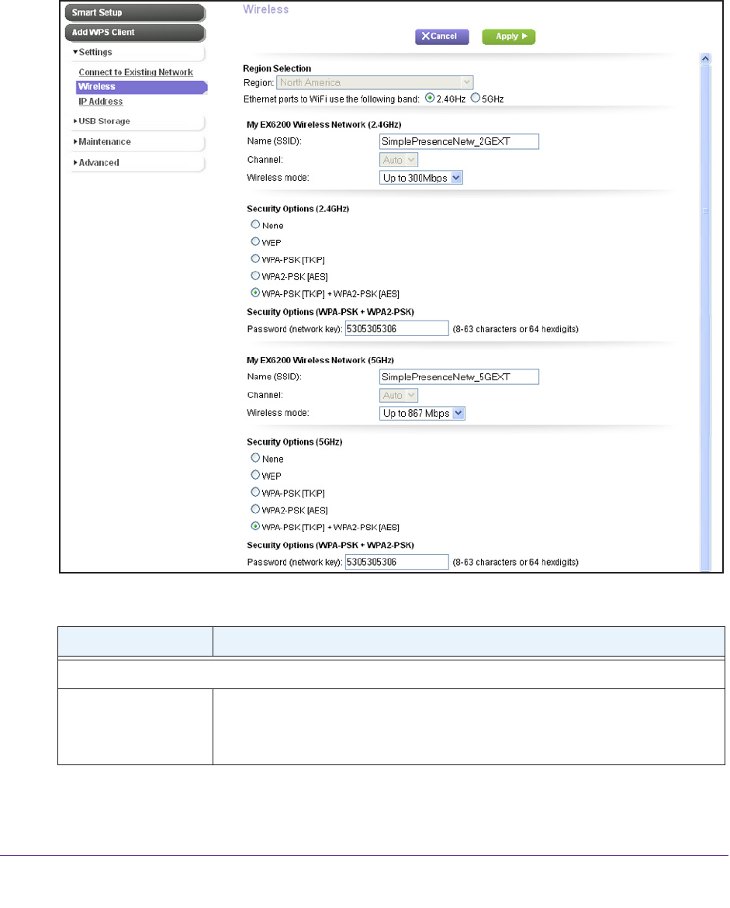The height and width of the screenshot is (908, 730).
Task: Open the 5GHz Channel dropdown
Action: [x=398, y=396]
